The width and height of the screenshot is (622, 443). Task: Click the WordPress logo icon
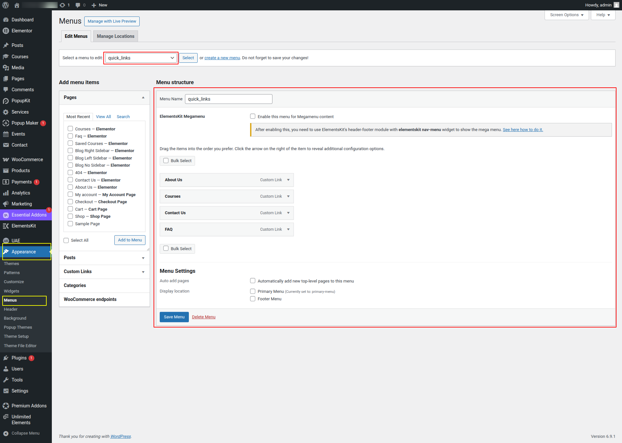[x=6, y=5]
